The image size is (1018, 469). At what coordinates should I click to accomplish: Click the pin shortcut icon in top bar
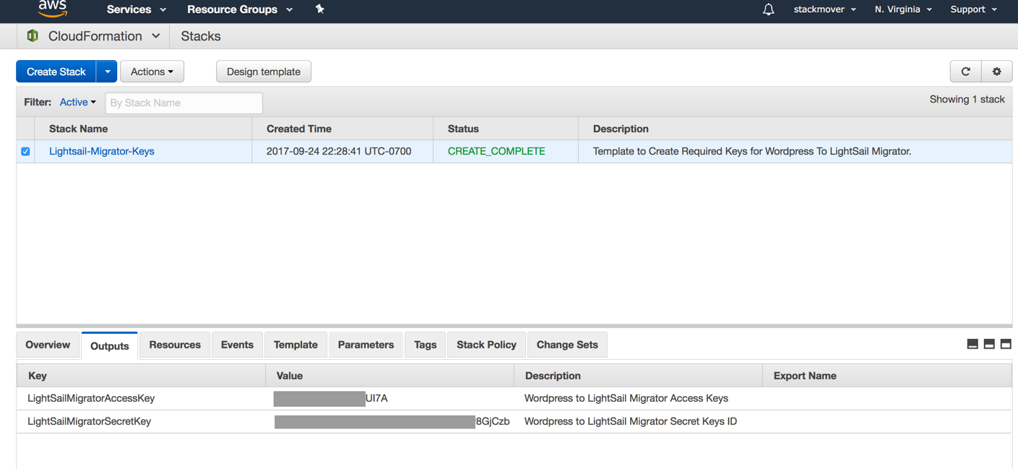(x=319, y=9)
